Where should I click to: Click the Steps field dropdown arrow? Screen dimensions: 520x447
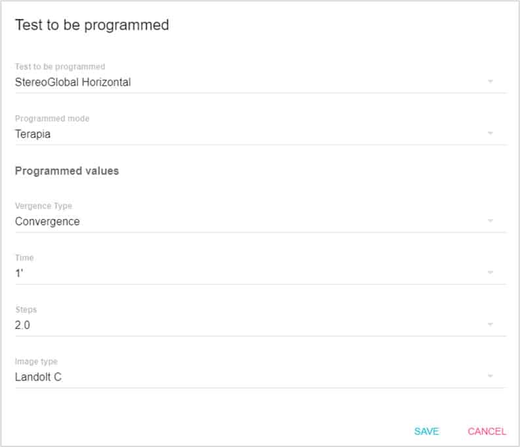point(490,324)
